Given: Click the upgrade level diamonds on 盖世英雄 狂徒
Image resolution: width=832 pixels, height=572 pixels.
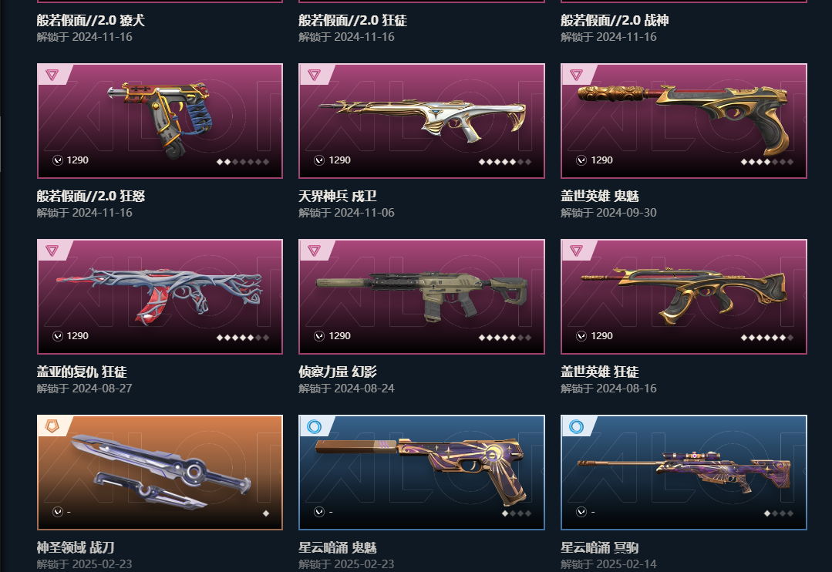Looking at the screenshot, I should [x=767, y=338].
